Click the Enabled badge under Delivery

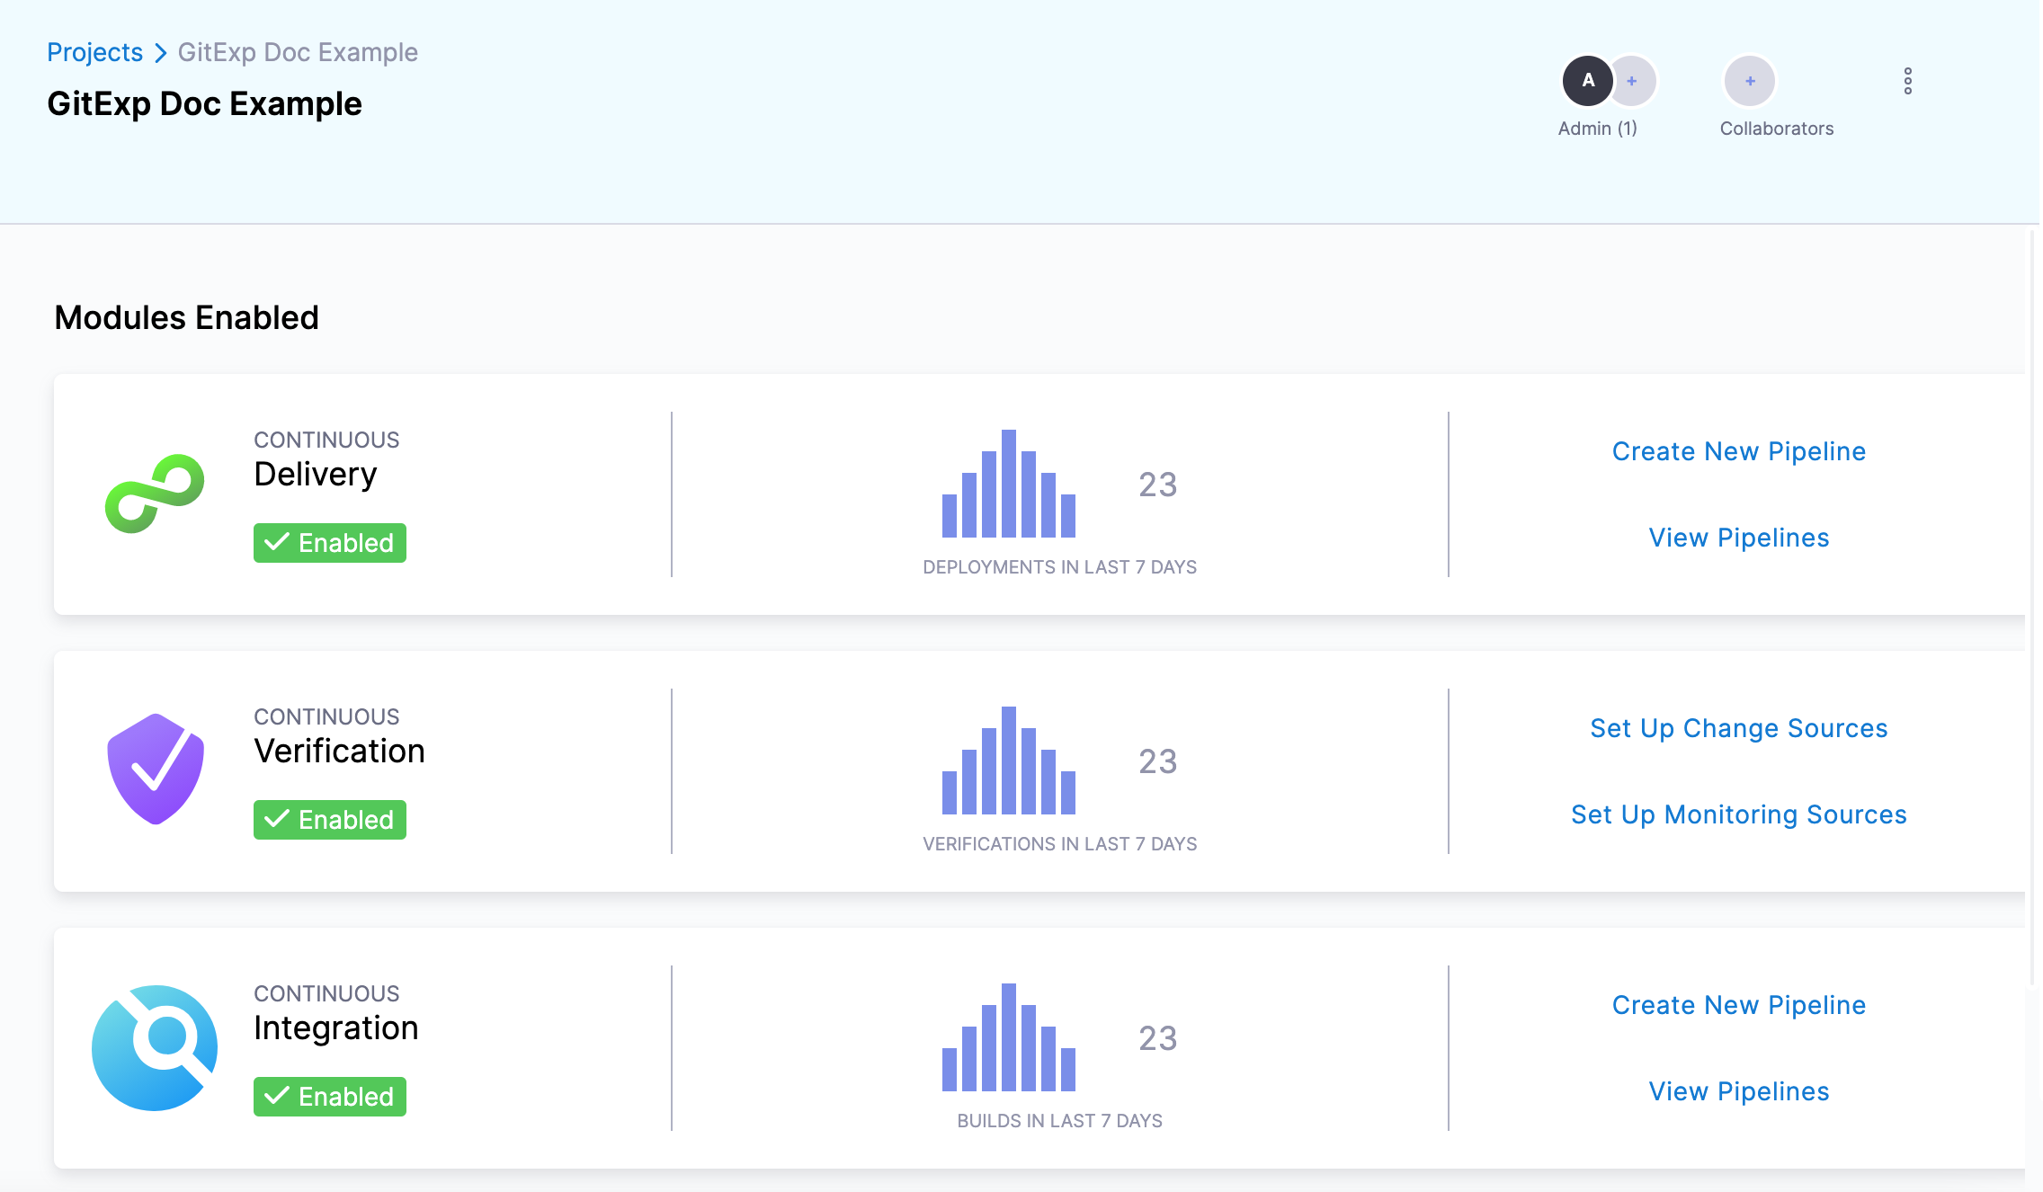click(x=330, y=543)
